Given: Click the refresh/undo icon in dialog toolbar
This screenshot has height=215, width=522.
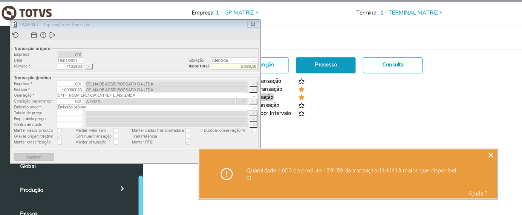Looking at the screenshot, I should pyautogui.click(x=15, y=35).
